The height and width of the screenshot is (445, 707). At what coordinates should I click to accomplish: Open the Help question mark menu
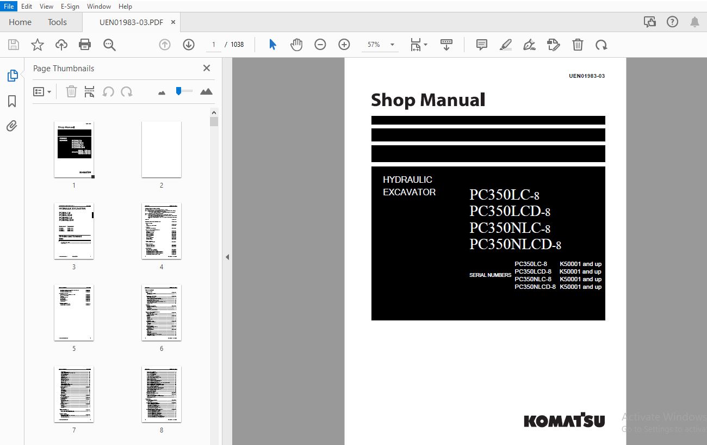tap(672, 22)
